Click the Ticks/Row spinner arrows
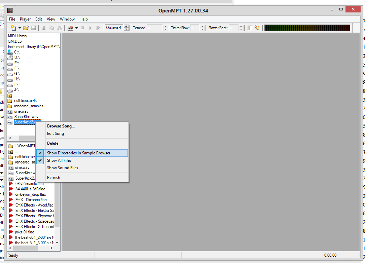Image resolution: width=366 pixels, height=263 pixels. coord(203,28)
